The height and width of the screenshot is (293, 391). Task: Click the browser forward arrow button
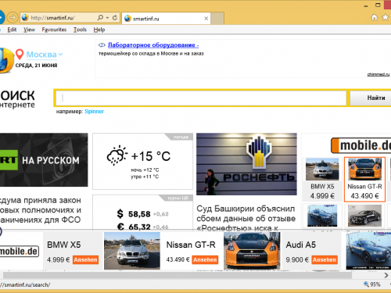click(x=13, y=18)
